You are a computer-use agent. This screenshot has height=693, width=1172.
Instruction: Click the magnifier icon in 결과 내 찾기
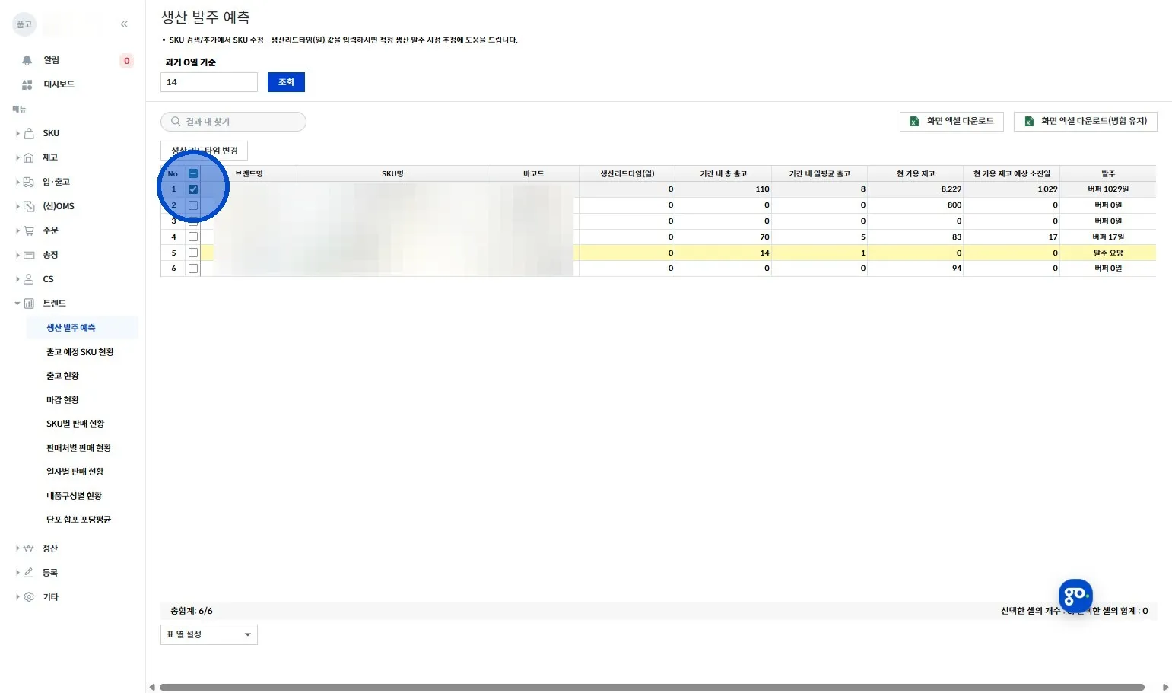pos(176,122)
